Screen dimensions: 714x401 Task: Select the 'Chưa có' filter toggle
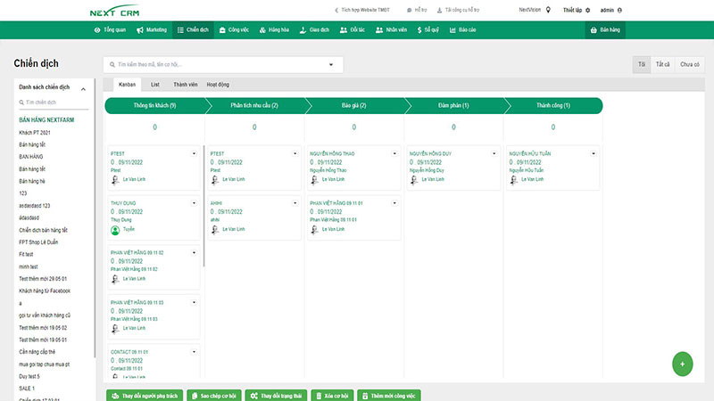coord(689,64)
